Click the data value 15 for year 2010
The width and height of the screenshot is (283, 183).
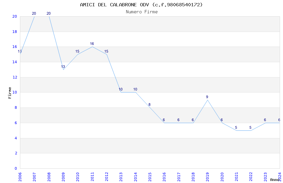pyautogui.click(x=77, y=51)
